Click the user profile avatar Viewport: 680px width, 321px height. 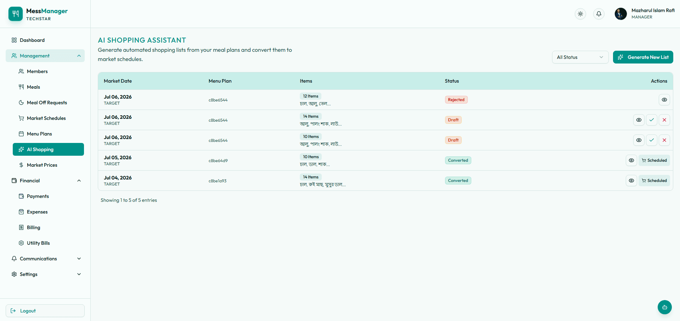point(620,14)
